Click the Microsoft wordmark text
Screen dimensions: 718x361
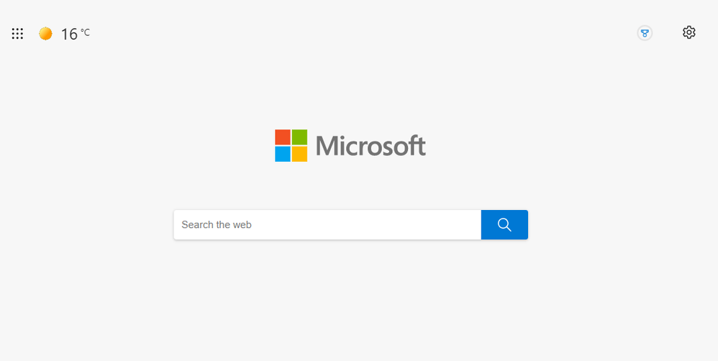click(371, 145)
